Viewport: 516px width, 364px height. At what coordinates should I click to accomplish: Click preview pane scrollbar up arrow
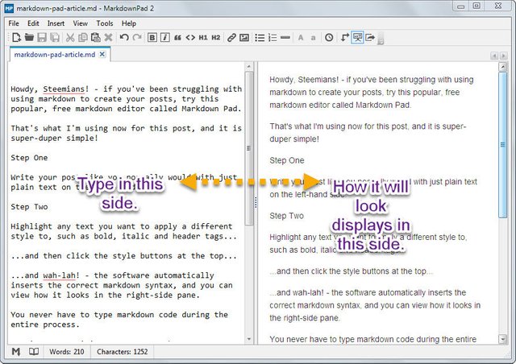click(502, 67)
